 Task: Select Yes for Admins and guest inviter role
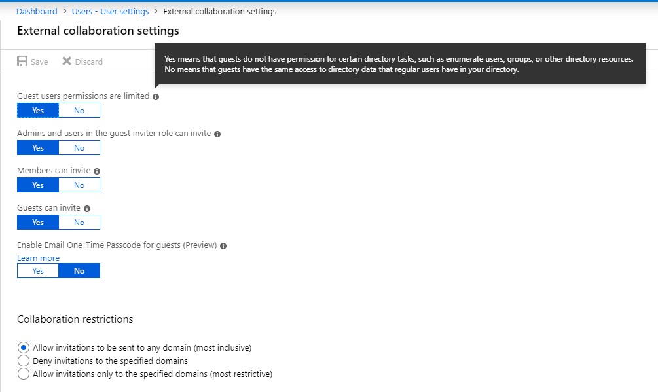(38, 148)
